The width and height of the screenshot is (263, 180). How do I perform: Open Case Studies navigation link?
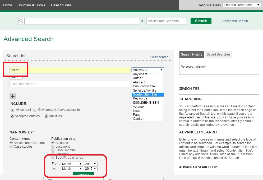tap(61, 5)
